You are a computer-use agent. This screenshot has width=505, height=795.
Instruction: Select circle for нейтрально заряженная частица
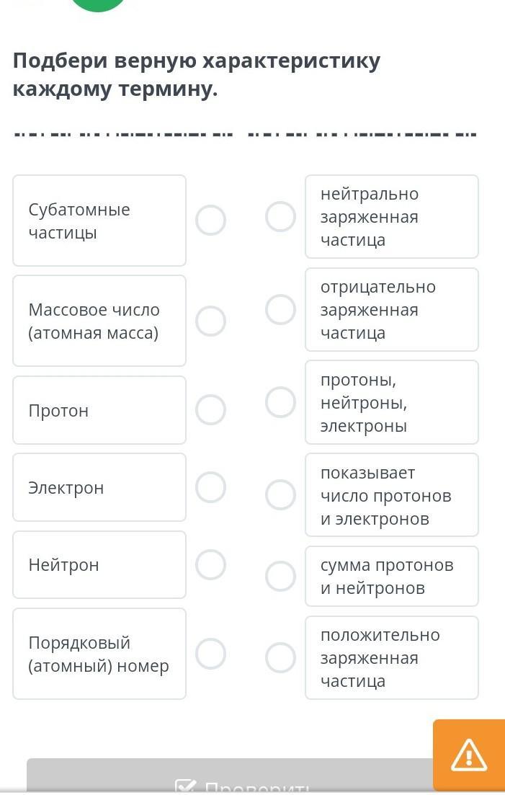(x=280, y=216)
